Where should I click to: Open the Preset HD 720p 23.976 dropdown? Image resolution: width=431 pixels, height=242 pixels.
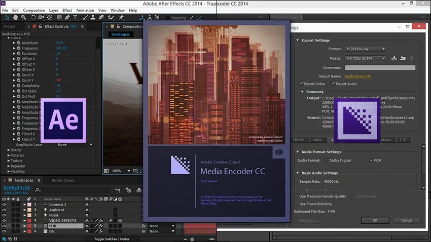click(x=365, y=58)
